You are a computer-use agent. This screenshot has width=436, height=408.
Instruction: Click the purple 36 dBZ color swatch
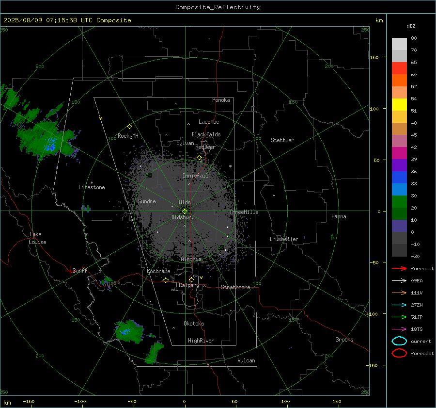[399, 165]
